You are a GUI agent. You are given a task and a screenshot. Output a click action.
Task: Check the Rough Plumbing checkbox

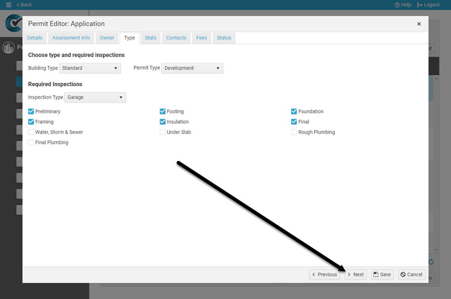click(x=294, y=132)
